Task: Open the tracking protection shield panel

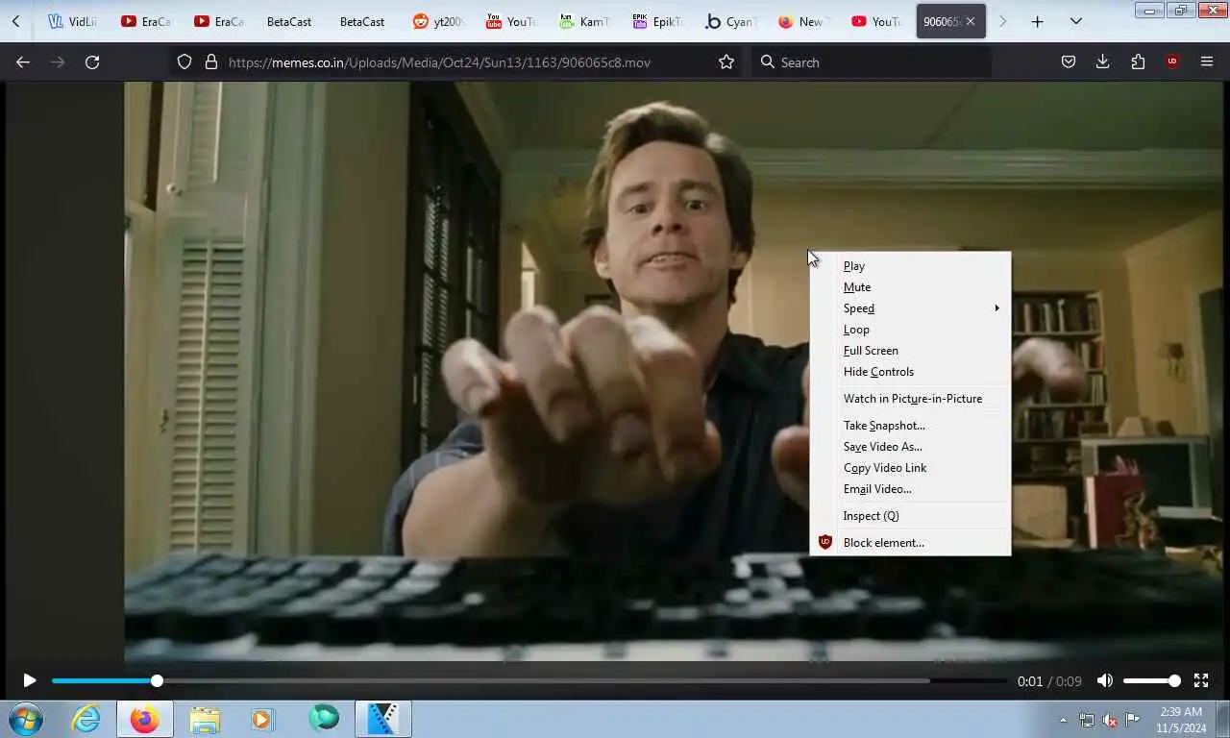Action: pyautogui.click(x=184, y=61)
